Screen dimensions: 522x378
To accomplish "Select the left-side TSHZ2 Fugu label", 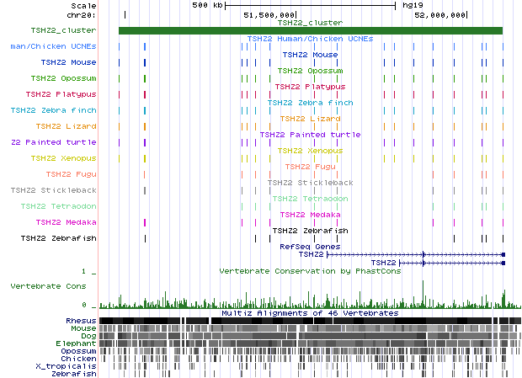I will pos(71,174).
